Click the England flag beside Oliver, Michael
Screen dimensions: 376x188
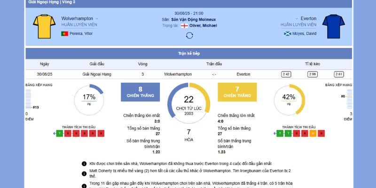tap(184, 25)
